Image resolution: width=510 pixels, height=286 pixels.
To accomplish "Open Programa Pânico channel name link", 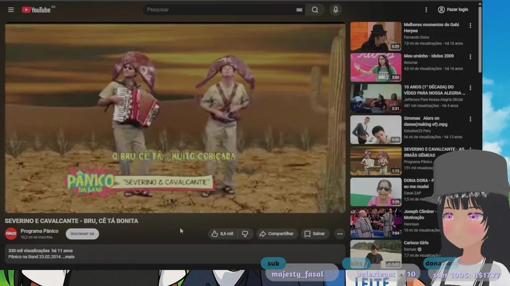I will coord(39,231).
